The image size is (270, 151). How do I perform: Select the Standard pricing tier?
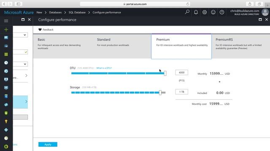pos(122,47)
